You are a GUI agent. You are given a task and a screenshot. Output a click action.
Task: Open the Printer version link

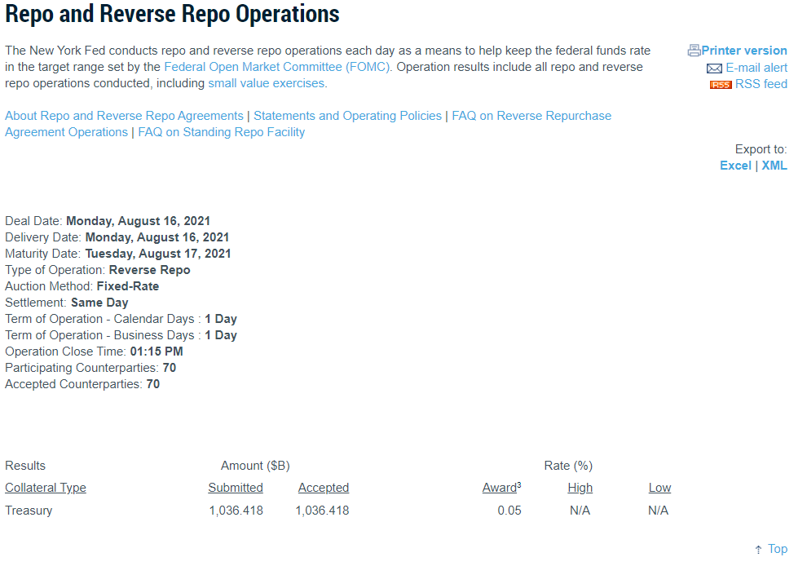(x=743, y=51)
